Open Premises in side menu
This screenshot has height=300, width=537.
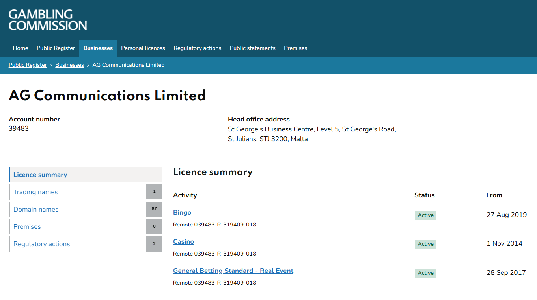tap(27, 226)
